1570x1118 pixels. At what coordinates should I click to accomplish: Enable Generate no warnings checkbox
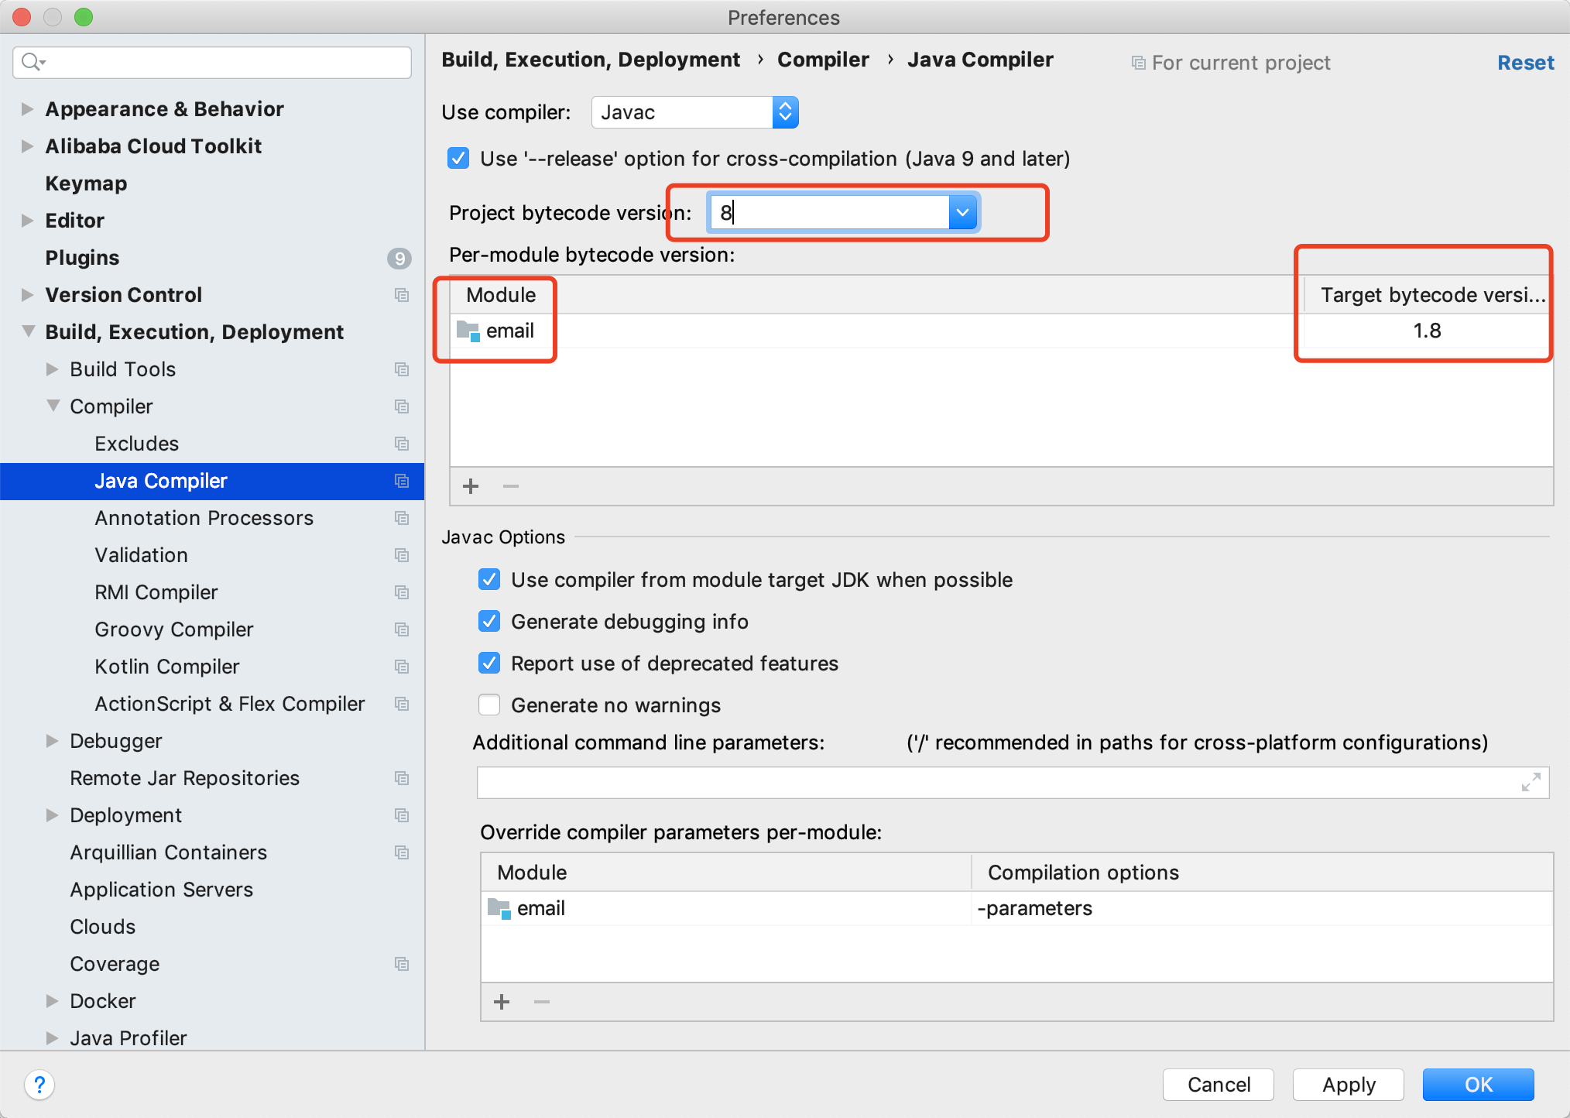(x=489, y=705)
